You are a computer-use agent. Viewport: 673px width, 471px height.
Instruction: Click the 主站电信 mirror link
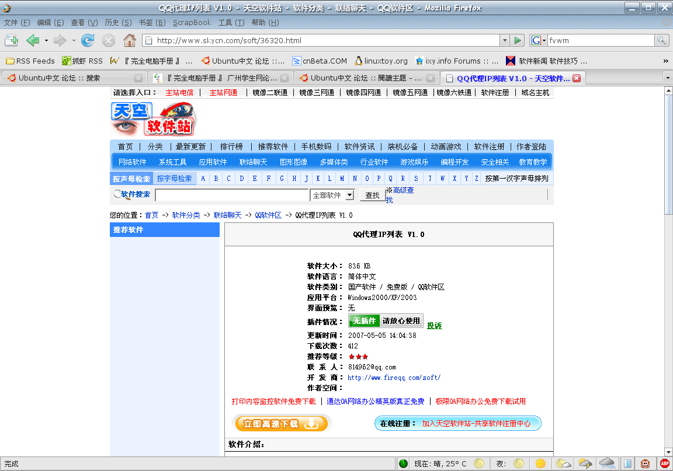(x=179, y=93)
